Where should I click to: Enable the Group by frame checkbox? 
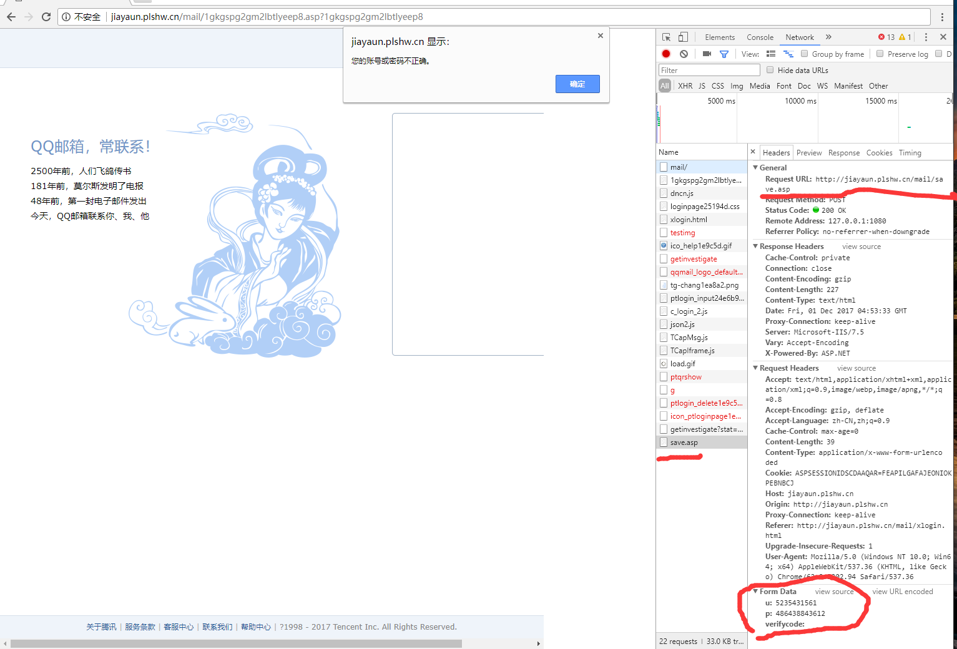click(x=805, y=54)
